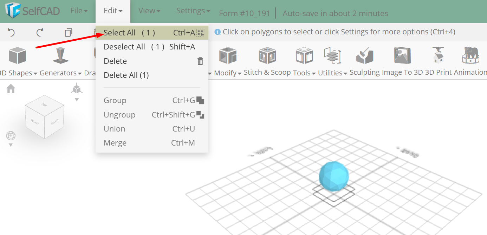Click the project name Form #10_191
Screen dimensions: 487x235
245,13
